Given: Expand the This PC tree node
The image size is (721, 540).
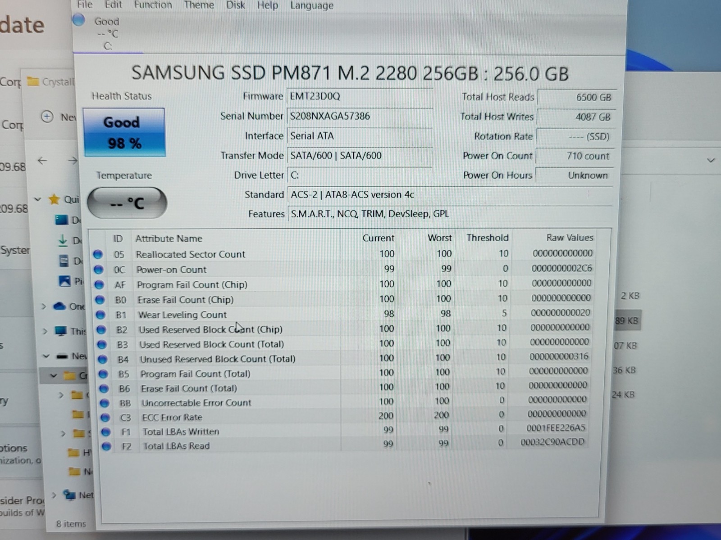Looking at the screenshot, I should click(x=45, y=332).
